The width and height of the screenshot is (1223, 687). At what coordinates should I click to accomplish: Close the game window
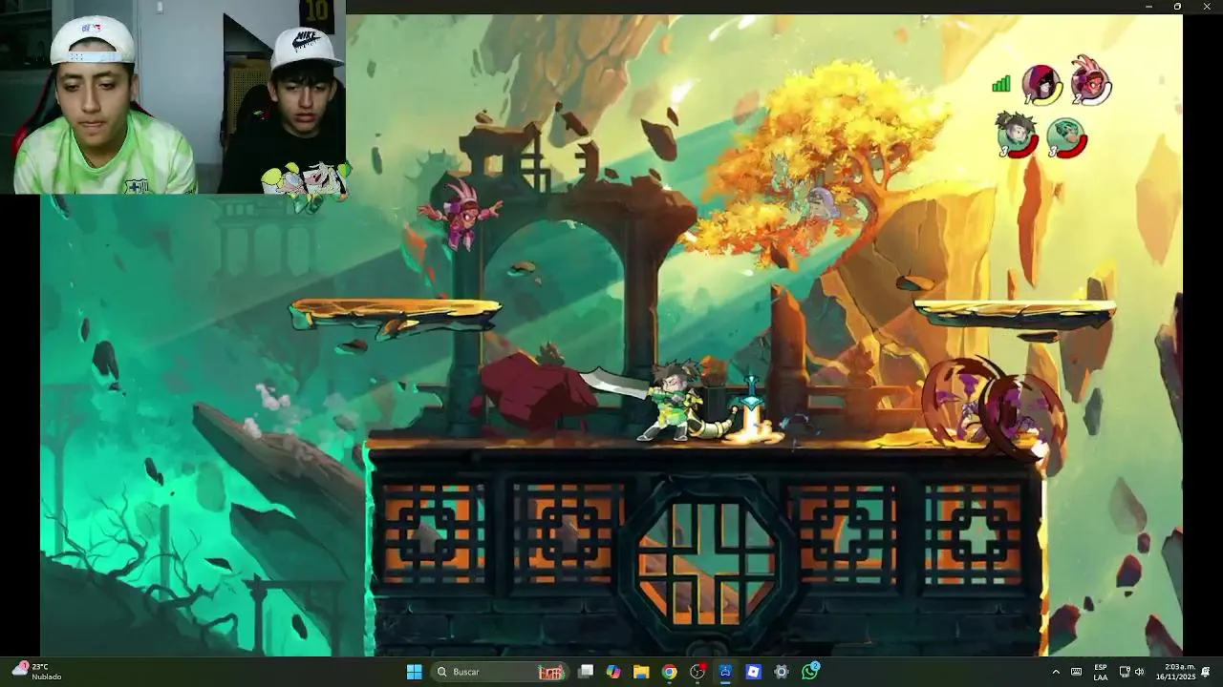(1206, 7)
